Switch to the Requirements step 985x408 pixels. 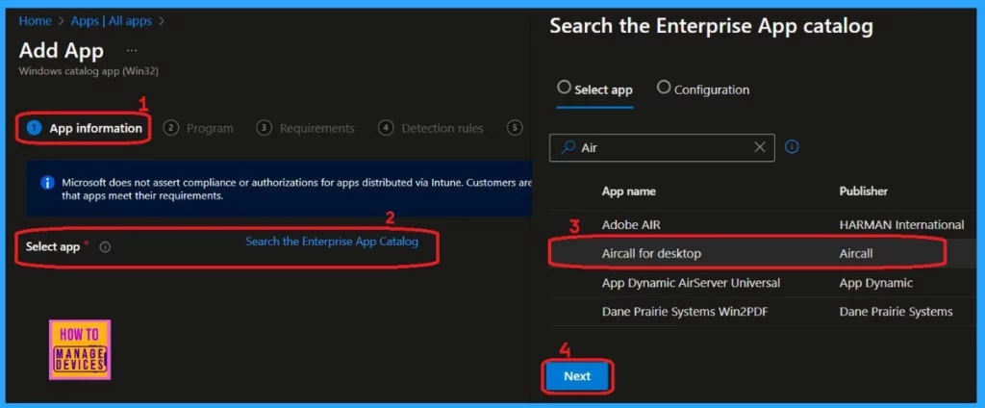[305, 128]
